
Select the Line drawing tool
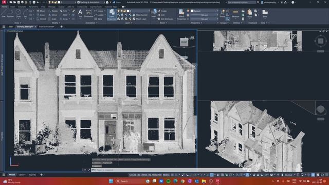tap(4, 13)
